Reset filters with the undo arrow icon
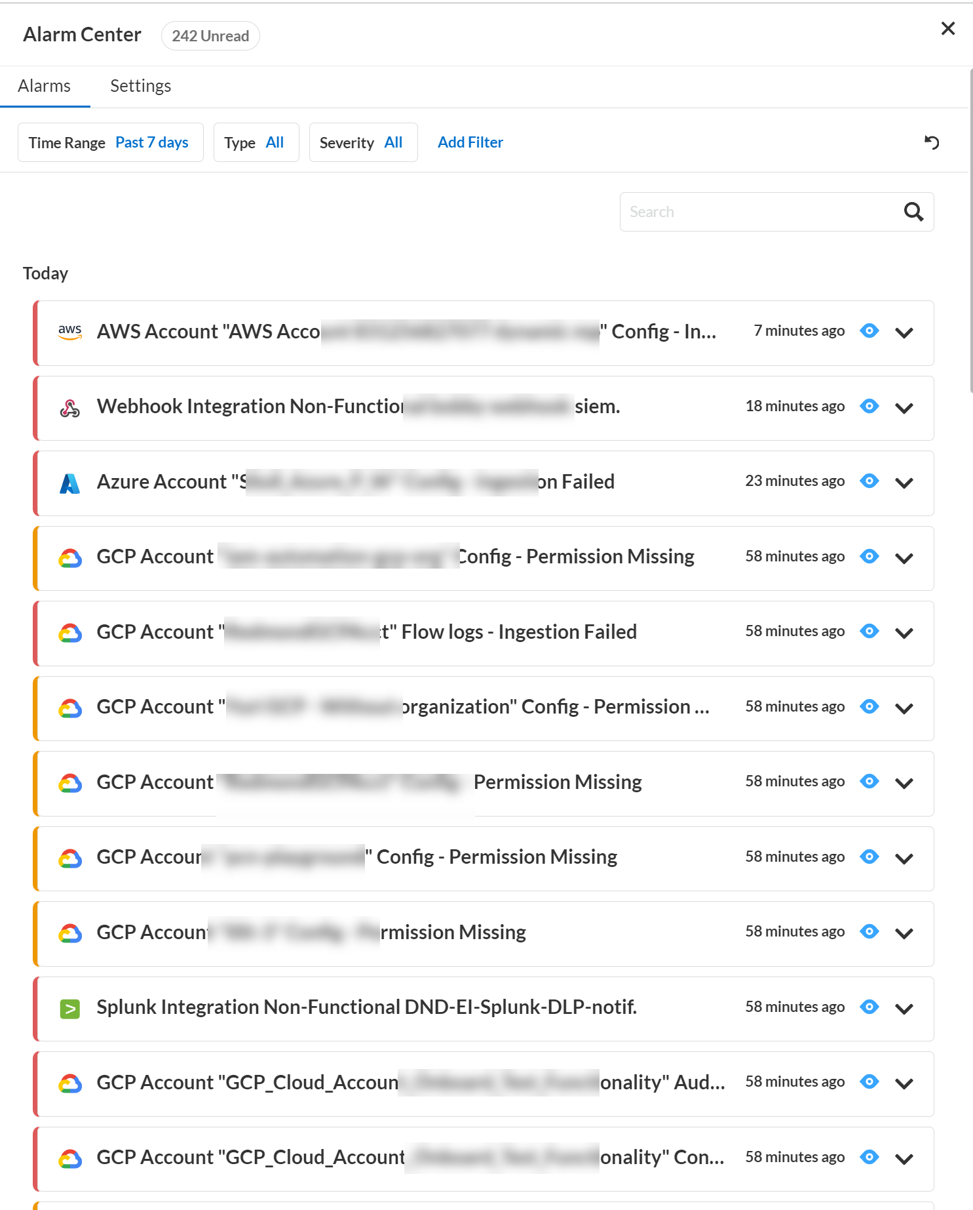The image size is (973, 1210). coord(932,142)
